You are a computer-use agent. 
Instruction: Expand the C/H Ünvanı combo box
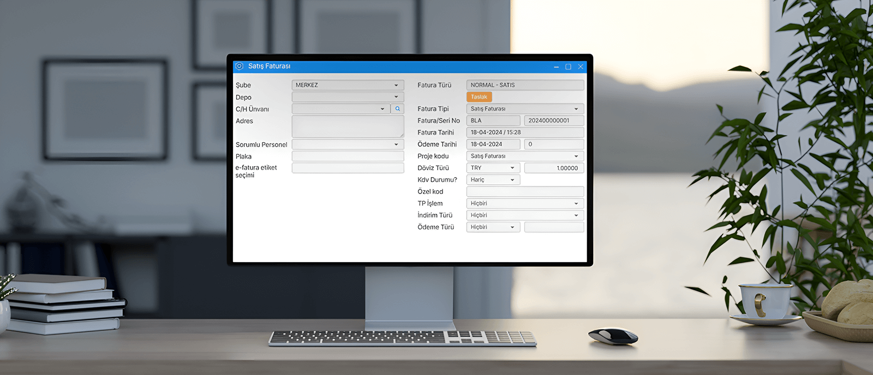340,109
